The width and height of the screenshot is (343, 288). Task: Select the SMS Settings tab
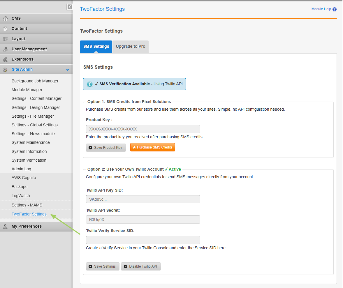(x=96, y=46)
